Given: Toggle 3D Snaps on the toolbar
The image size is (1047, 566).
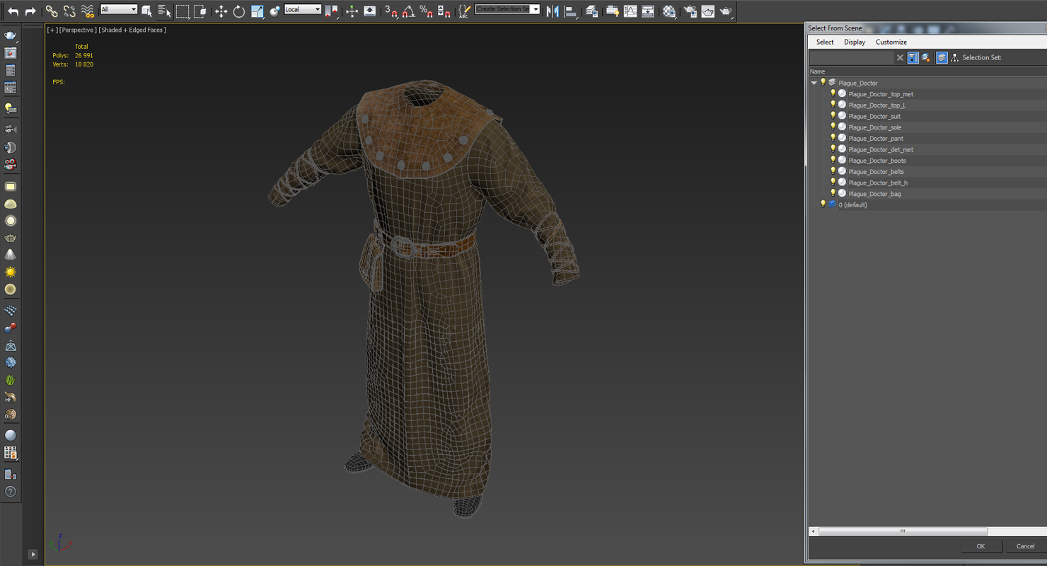Looking at the screenshot, I should (x=391, y=11).
